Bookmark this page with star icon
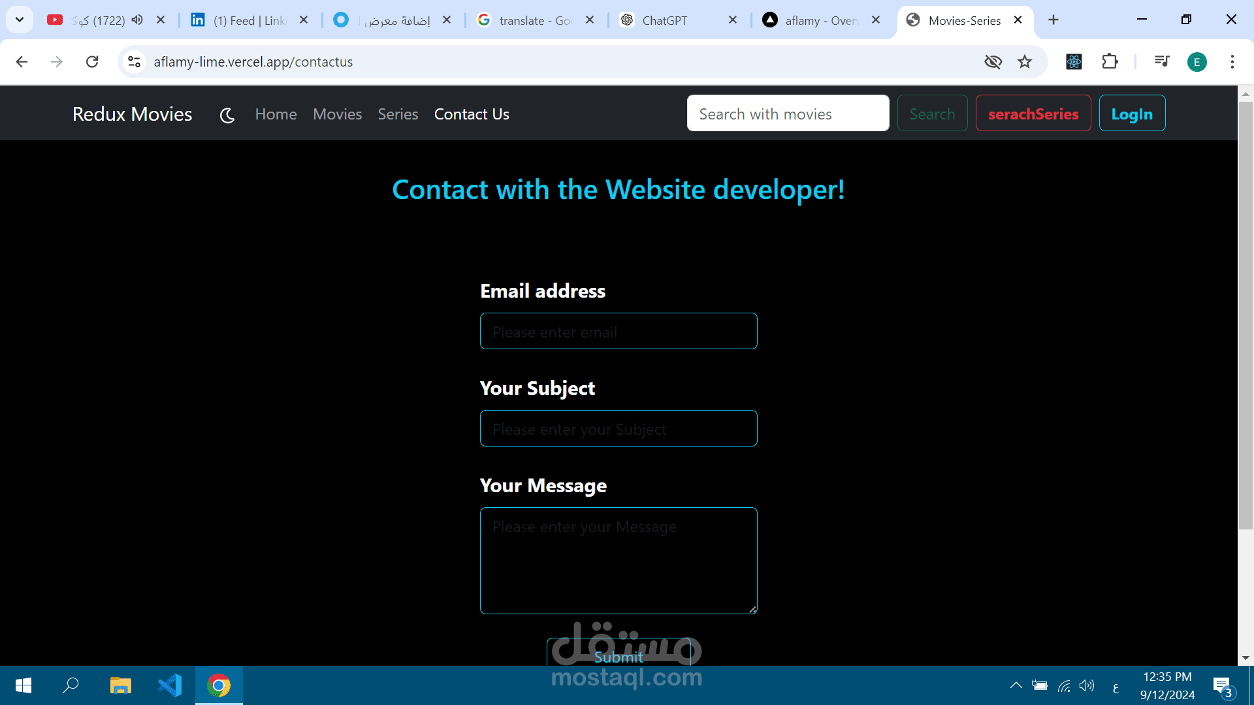 click(1025, 62)
